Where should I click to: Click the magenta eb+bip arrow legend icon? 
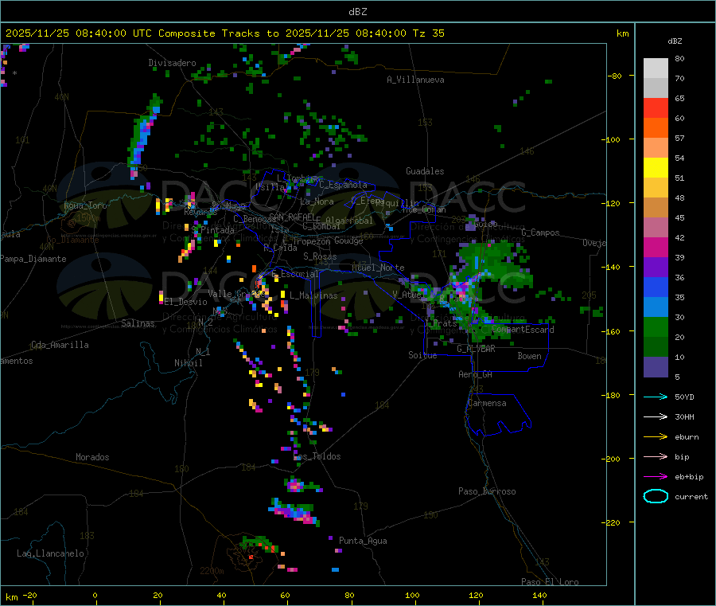[656, 477]
